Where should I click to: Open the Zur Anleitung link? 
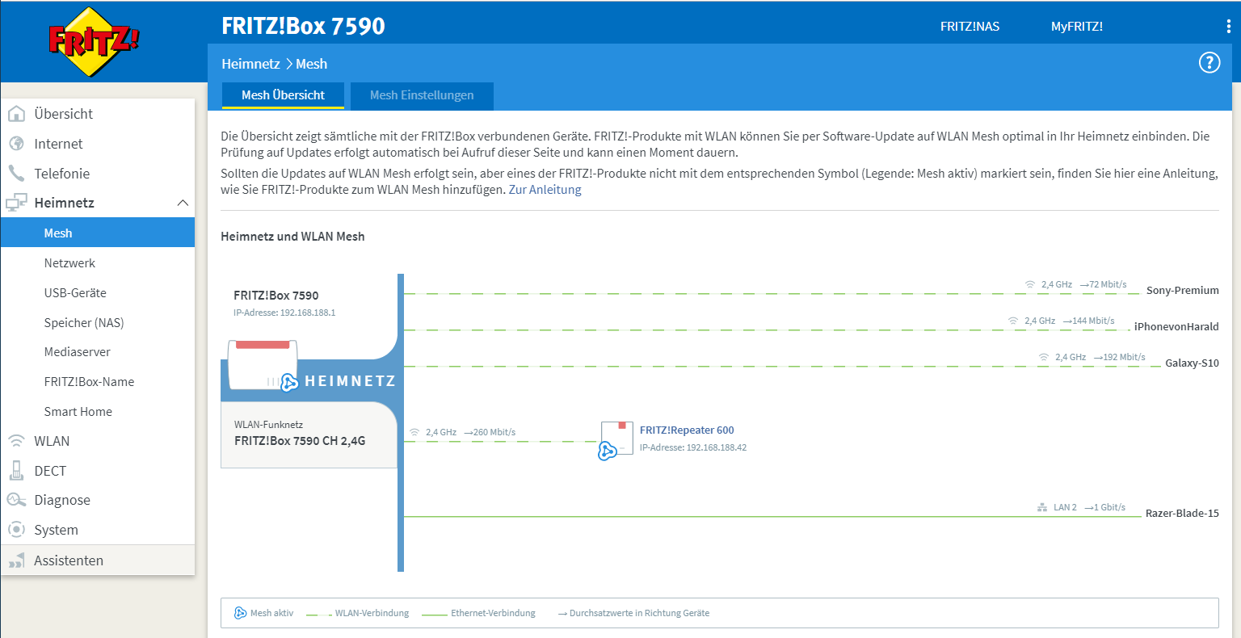pos(545,190)
